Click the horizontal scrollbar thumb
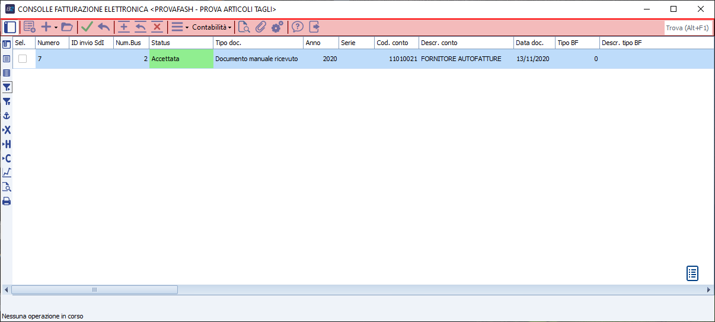Screen dimensions: 715x322 tap(94, 289)
